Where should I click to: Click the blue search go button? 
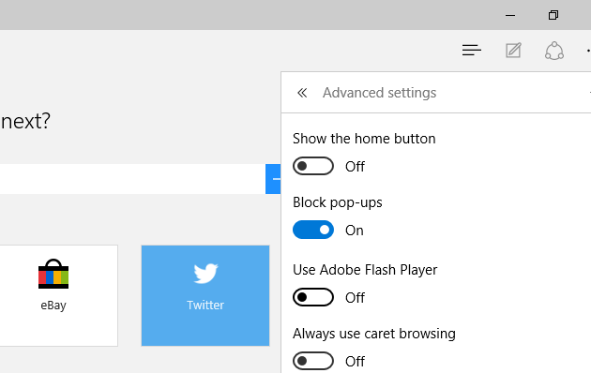click(x=273, y=179)
